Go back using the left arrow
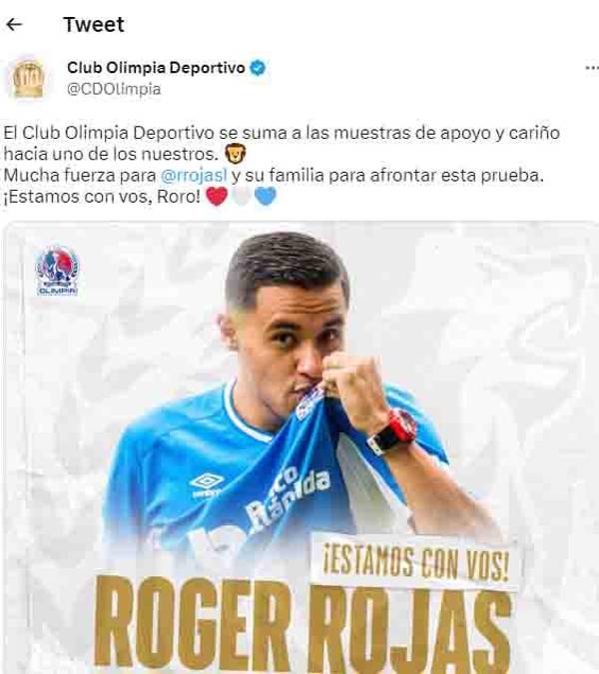 pos(14,25)
